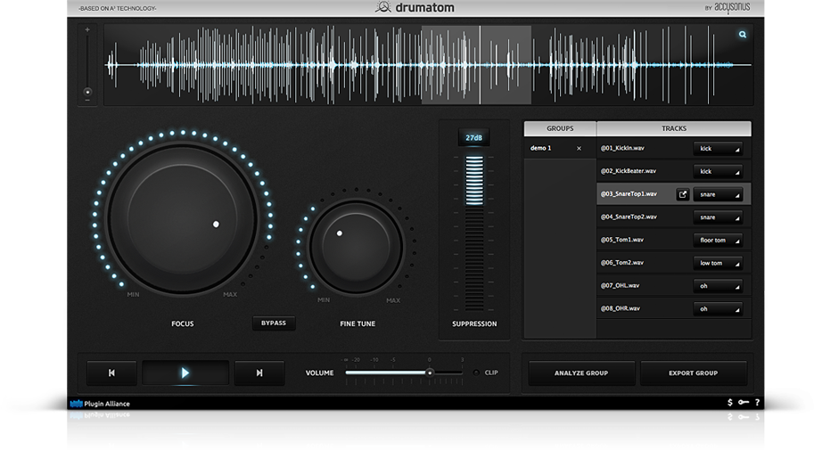Open the oh dropdown for @07_OHL.wav

(718, 285)
